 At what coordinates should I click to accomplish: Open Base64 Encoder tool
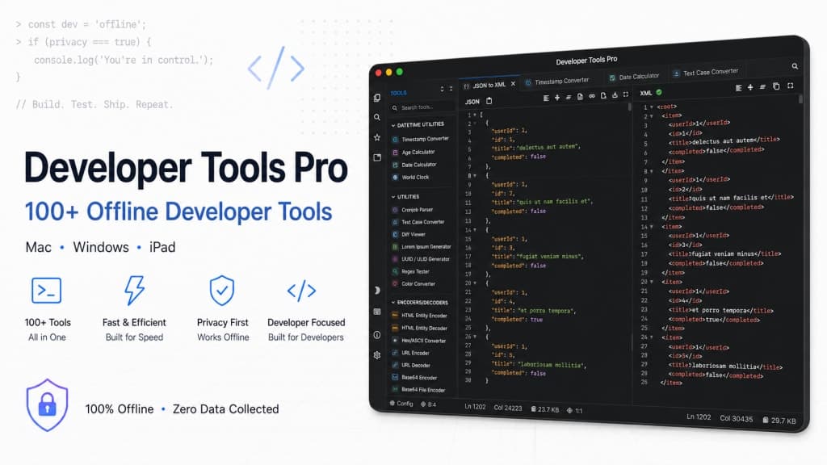click(414, 378)
